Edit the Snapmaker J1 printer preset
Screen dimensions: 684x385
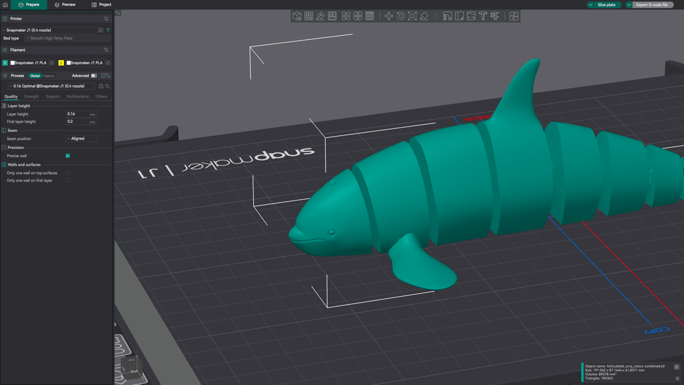click(101, 30)
